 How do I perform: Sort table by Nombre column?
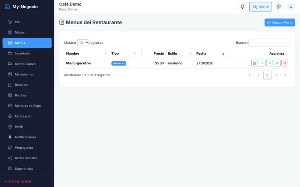pyautogui.click(x=87, y=53)
